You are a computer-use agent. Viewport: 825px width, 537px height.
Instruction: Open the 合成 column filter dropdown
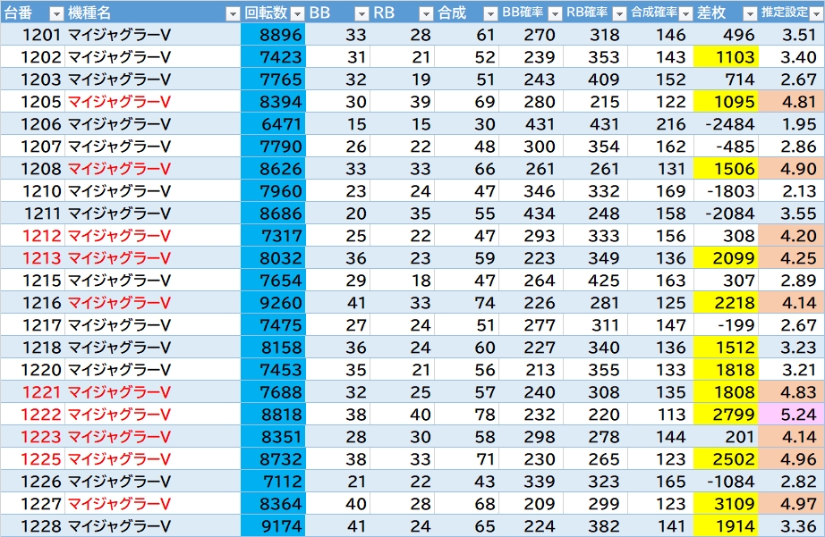(489, 13)
